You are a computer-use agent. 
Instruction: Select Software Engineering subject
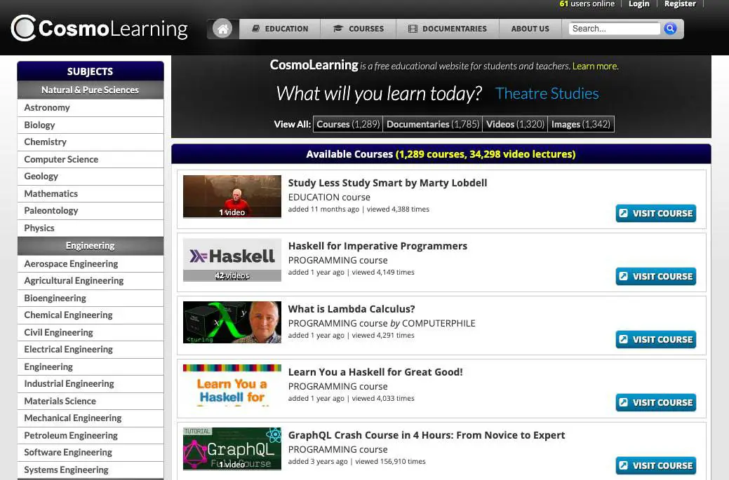pos(91,453)
